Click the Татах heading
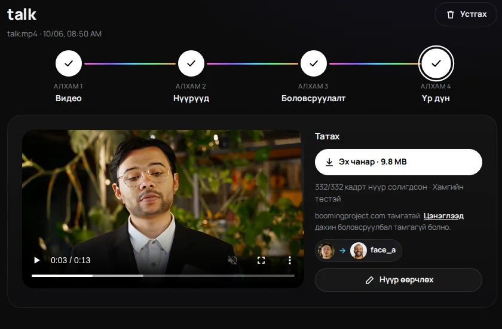The image size is (502, 329). coord(327,136)
